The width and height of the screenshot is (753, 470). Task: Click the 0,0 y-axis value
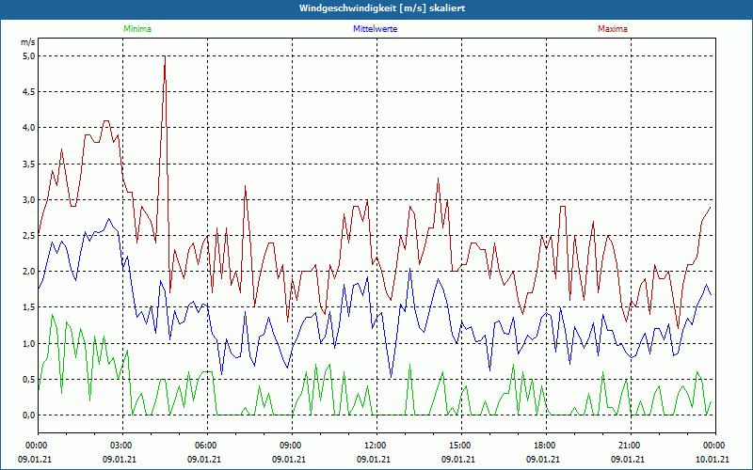[28, 415]
